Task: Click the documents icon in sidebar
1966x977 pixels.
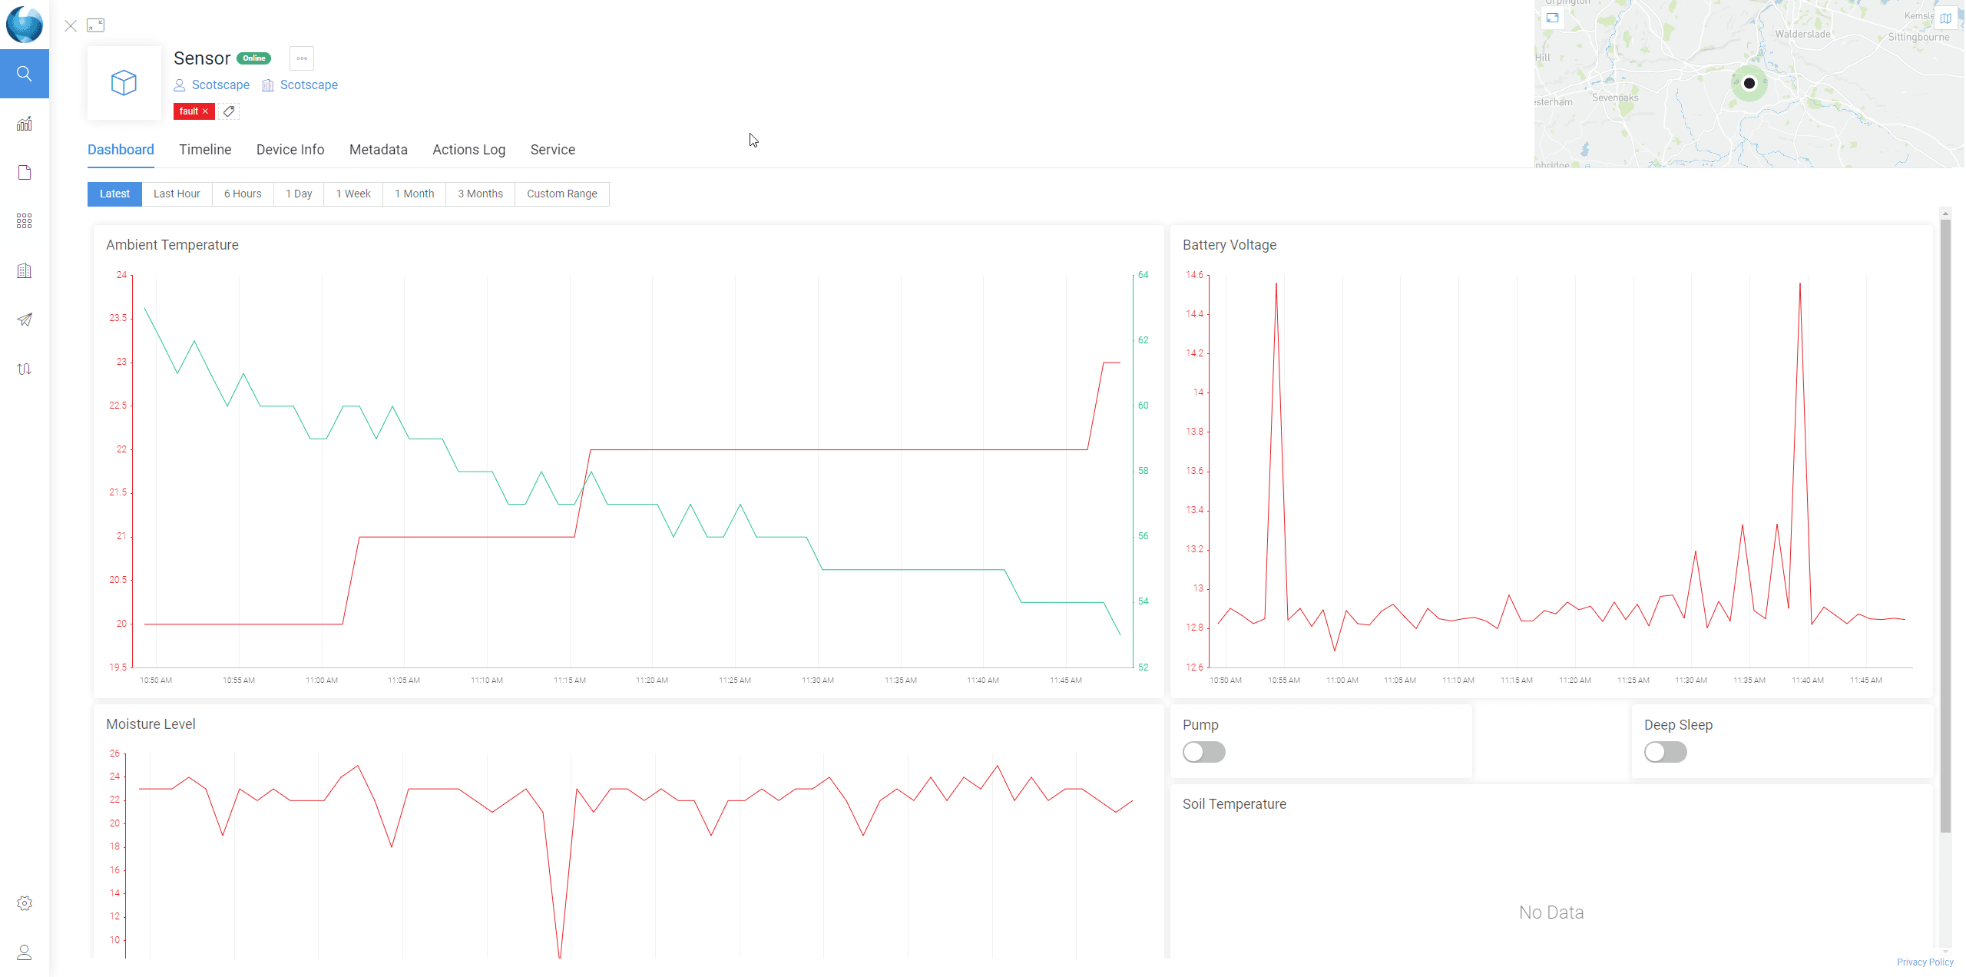Action: (24, 172)
